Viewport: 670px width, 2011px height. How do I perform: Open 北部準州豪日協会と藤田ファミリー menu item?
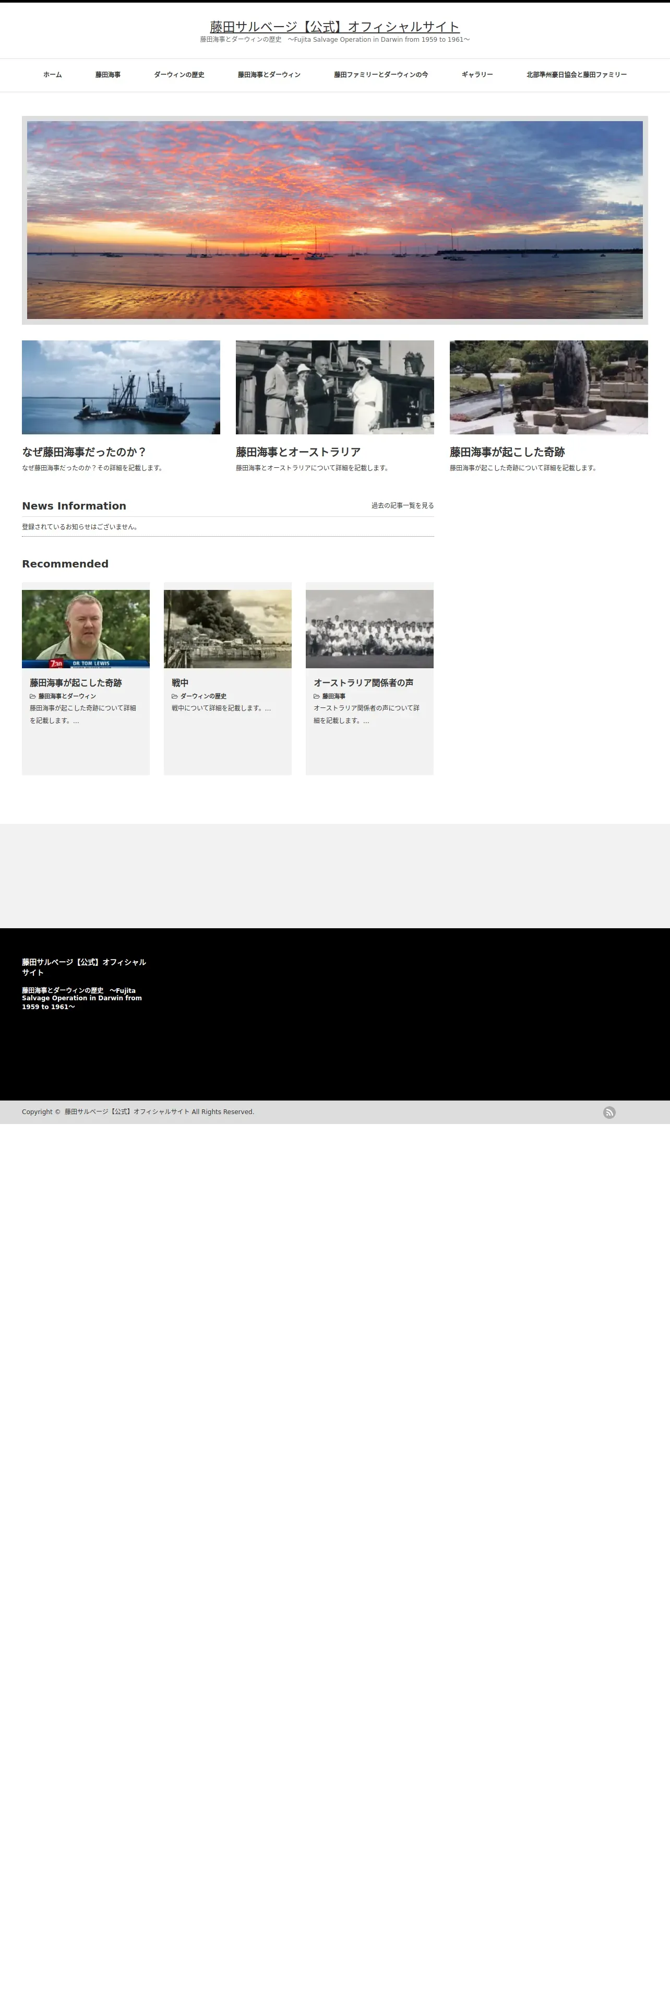(577, 75)
